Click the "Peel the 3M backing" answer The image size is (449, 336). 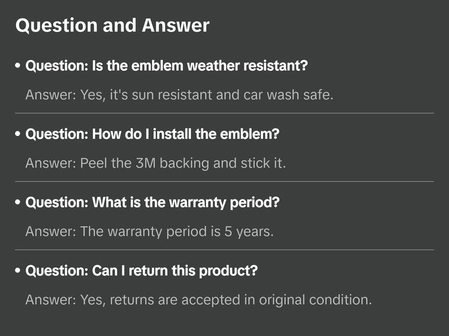[155, 163]
